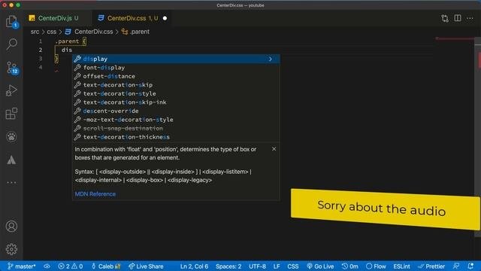This screenshot has width=481, height=271.
Task: Open Run and Debug view
Action: [x=11, y=90]
